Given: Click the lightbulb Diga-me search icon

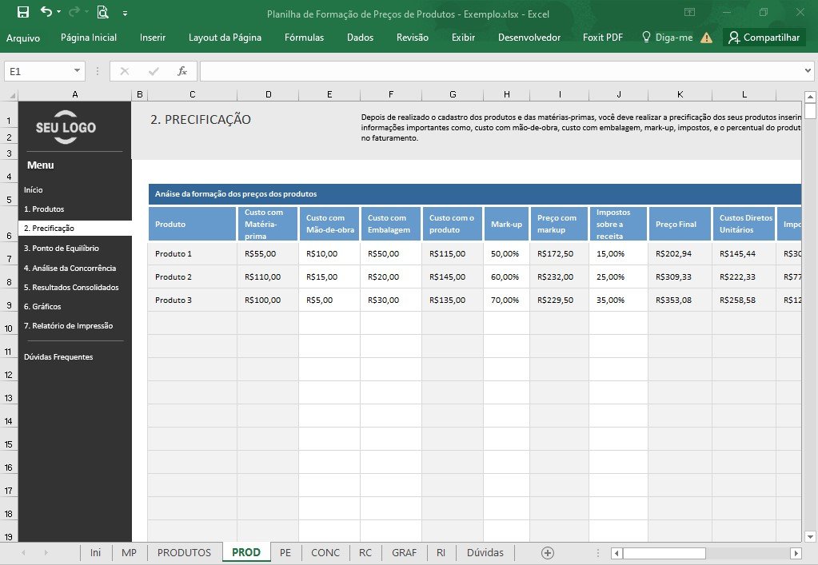Looking at the screenshot, I should (x=646, y=37).
